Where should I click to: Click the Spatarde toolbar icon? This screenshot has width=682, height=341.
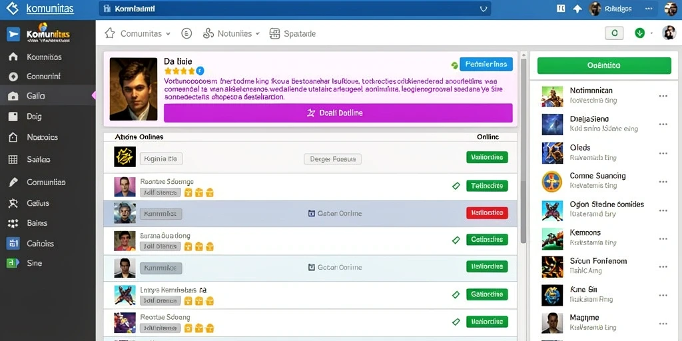[x=274, y=33]
